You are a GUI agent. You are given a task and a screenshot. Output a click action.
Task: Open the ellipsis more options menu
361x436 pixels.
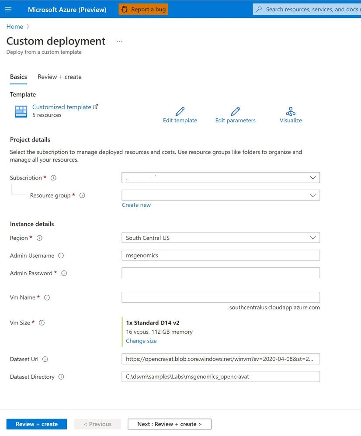(x=120, y=42)
